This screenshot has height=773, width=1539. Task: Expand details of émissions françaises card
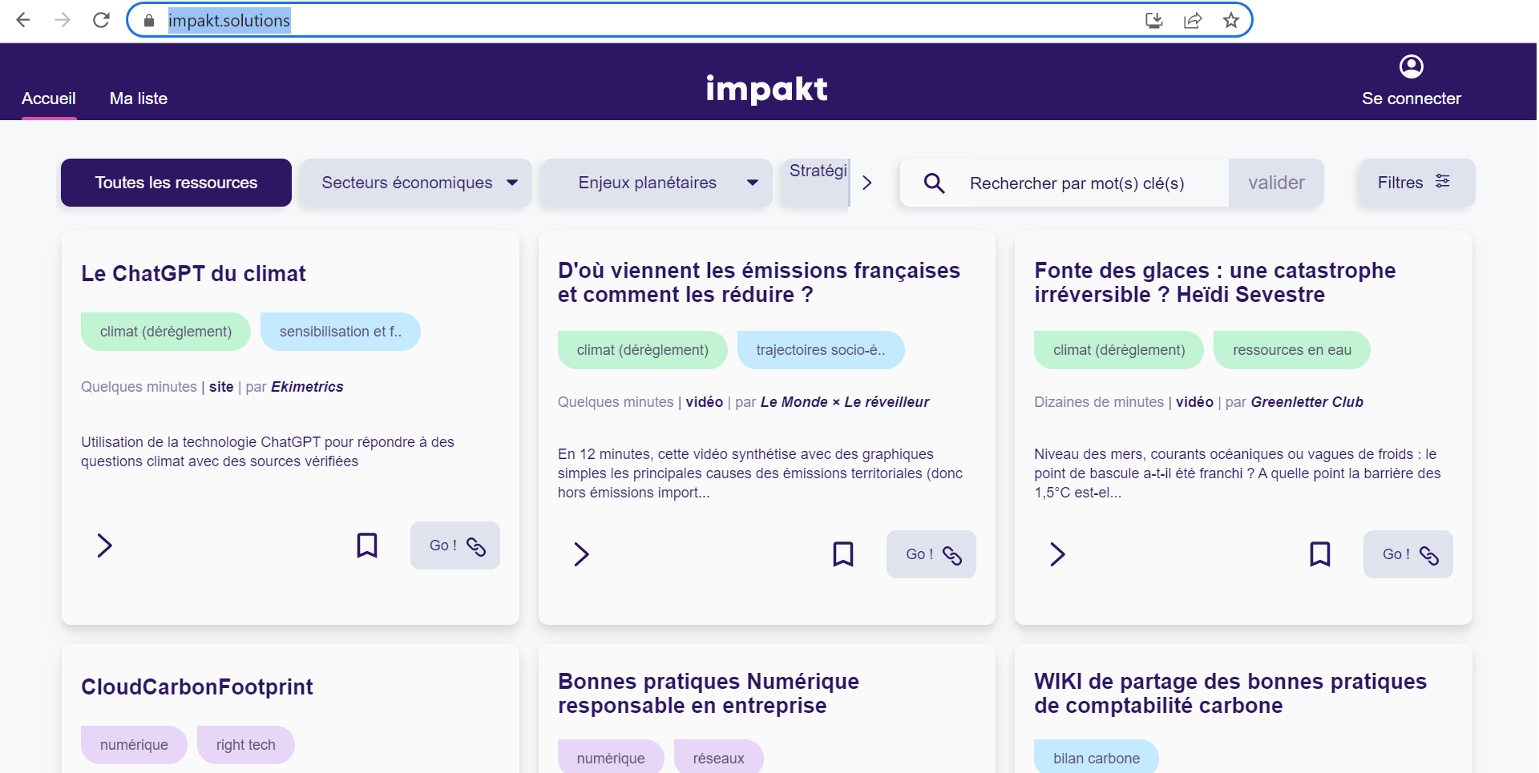[x=581, y=554]
